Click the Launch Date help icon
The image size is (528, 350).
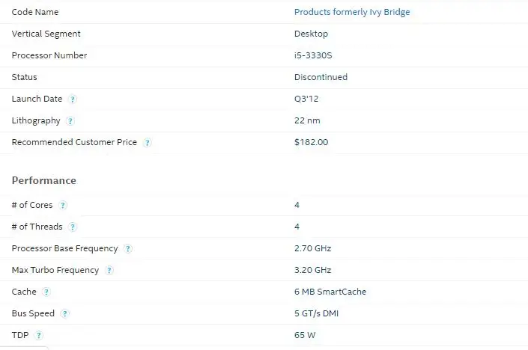(73, 99)
